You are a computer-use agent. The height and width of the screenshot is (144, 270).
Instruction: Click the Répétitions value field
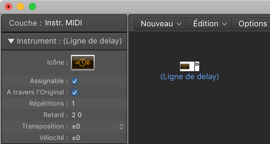(x=73, y=104)
